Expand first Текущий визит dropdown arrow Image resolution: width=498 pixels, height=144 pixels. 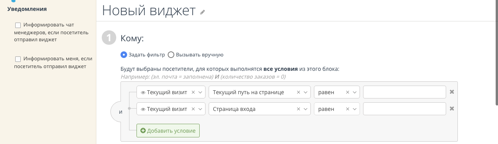pyautogui.click(x=200, y=92)
